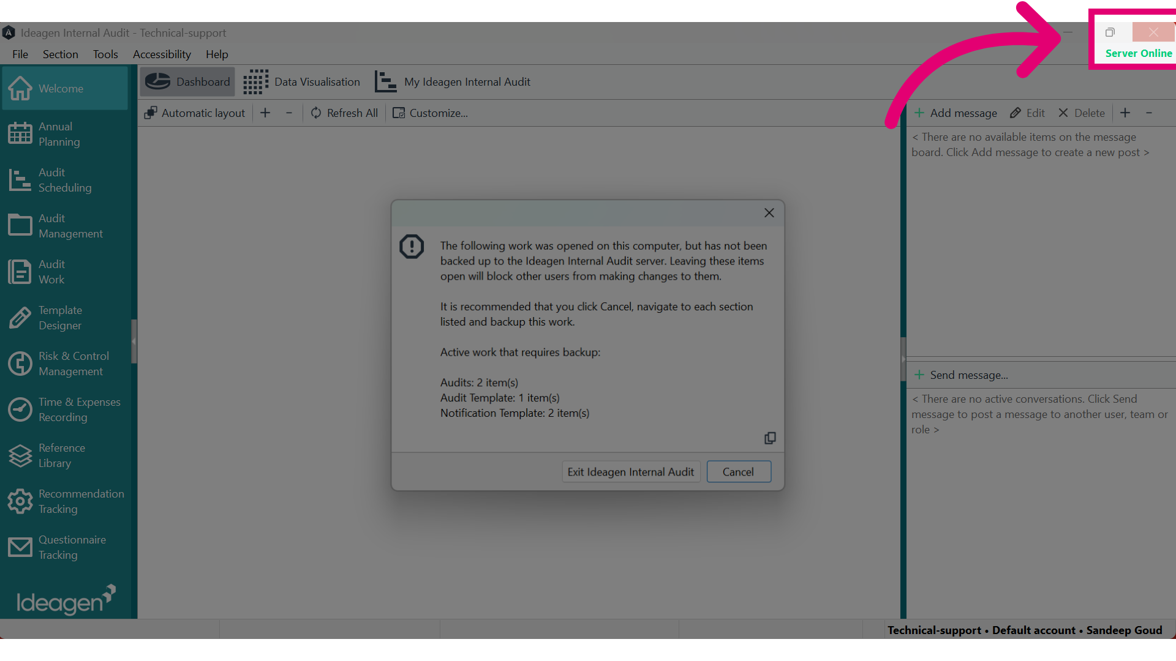This screenshot has width=1176, height=661.
Task: Click Cancel in the backup dialog
Action: coord(739,472)
